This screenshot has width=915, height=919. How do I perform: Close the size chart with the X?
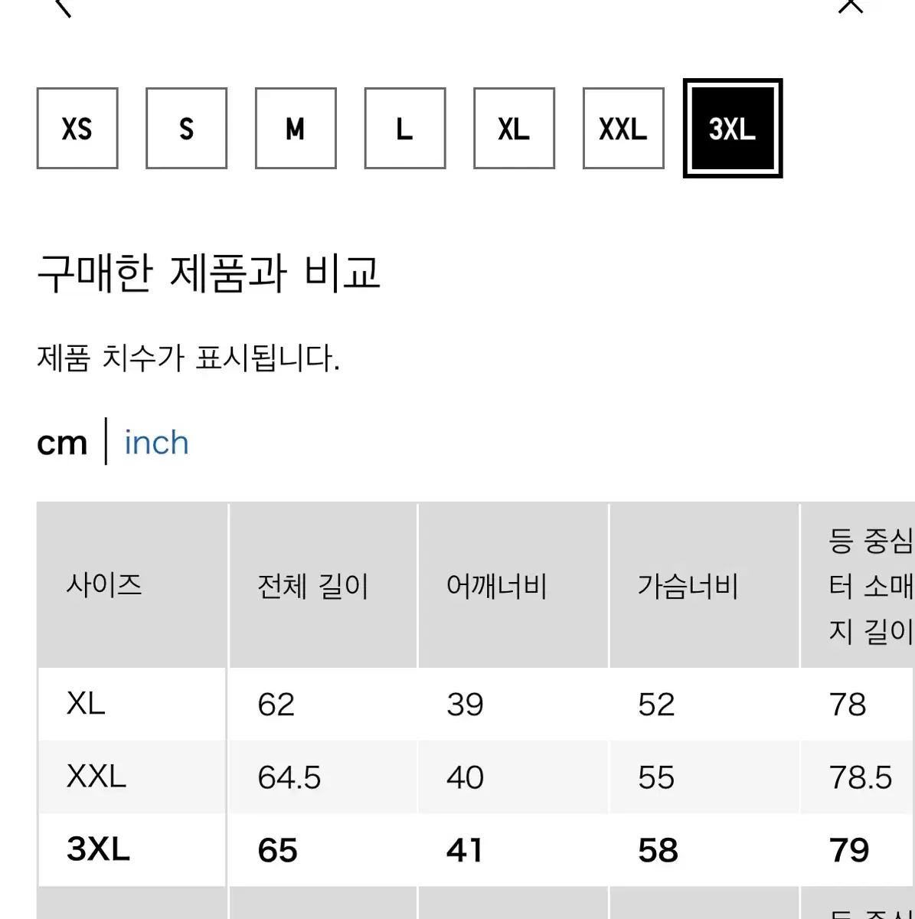coord(850,5)
